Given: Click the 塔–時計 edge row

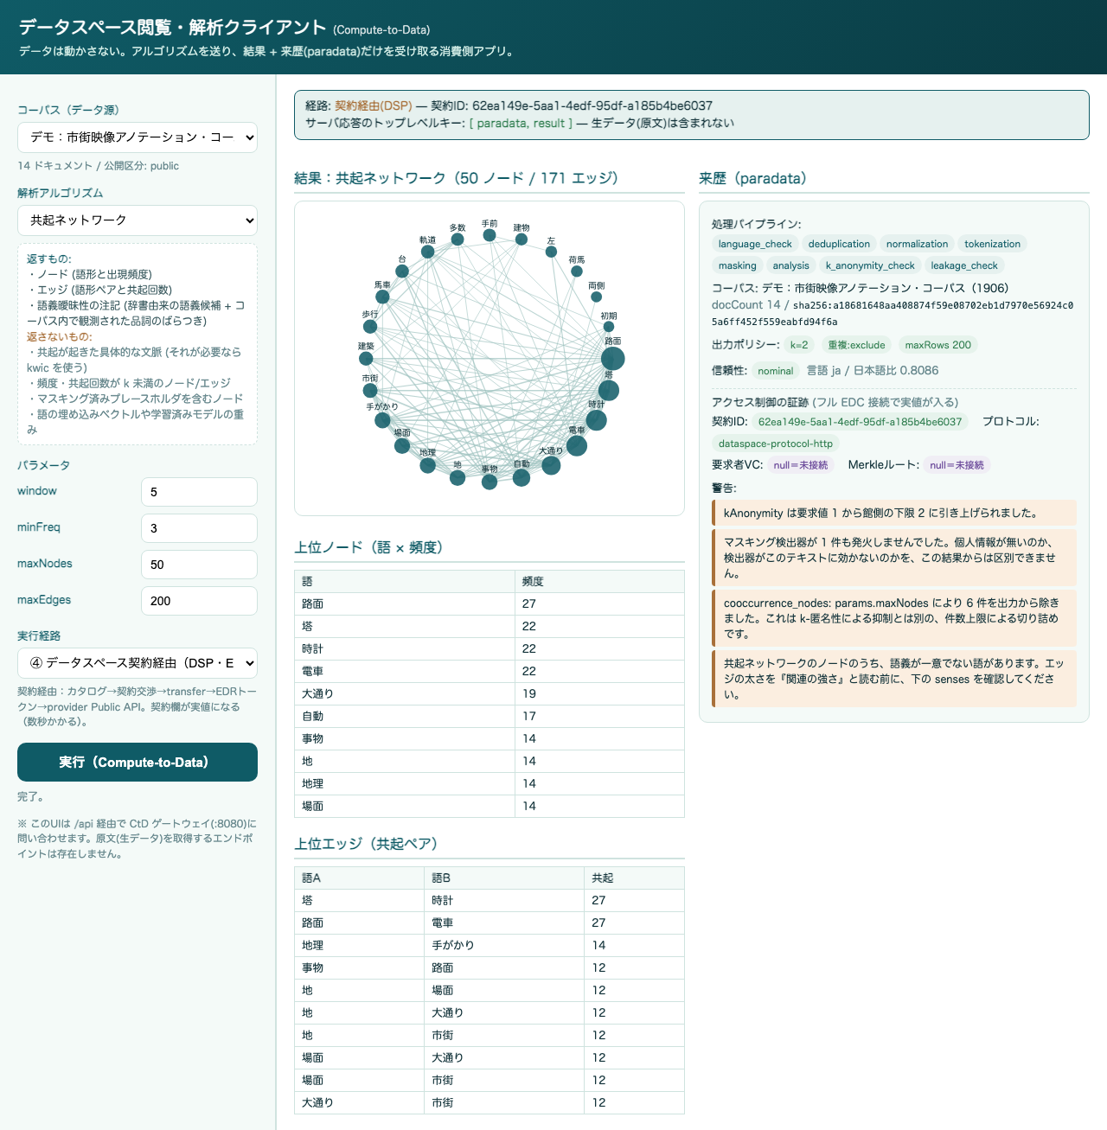Looking at the screenshot, I should click(x=490, y=900).
